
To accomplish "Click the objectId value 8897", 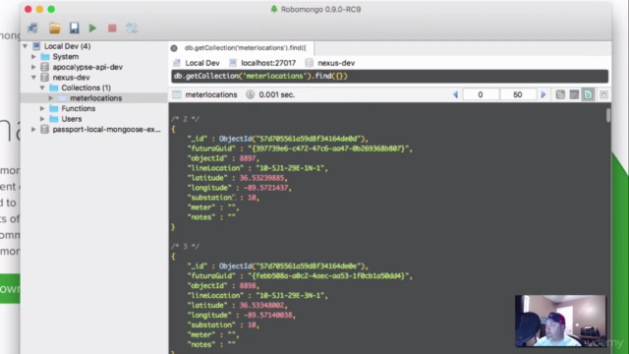I will (x=248, y=158).
